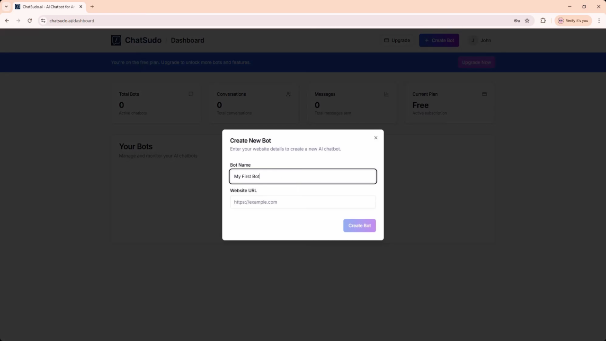Open the John user profile menu
The height and width of the screenshot is (341, 606).
pyautogui.click(x=481, y=40)
